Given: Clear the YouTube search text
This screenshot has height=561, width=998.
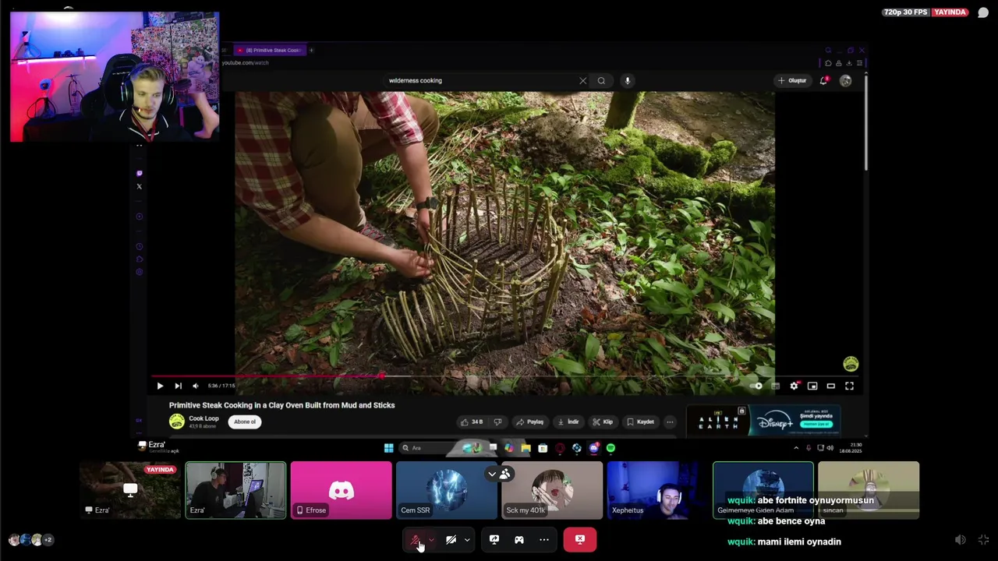Looking at the screenshot, I should click(582, 80).
